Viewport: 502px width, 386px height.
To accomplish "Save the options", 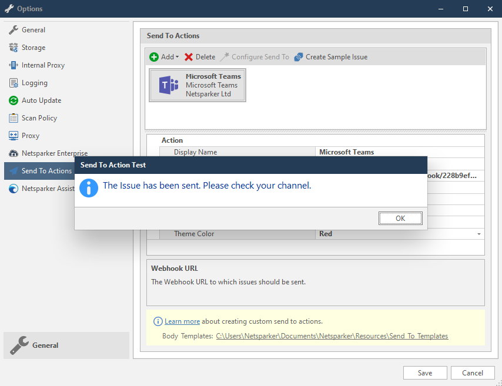I will point(424,372).
